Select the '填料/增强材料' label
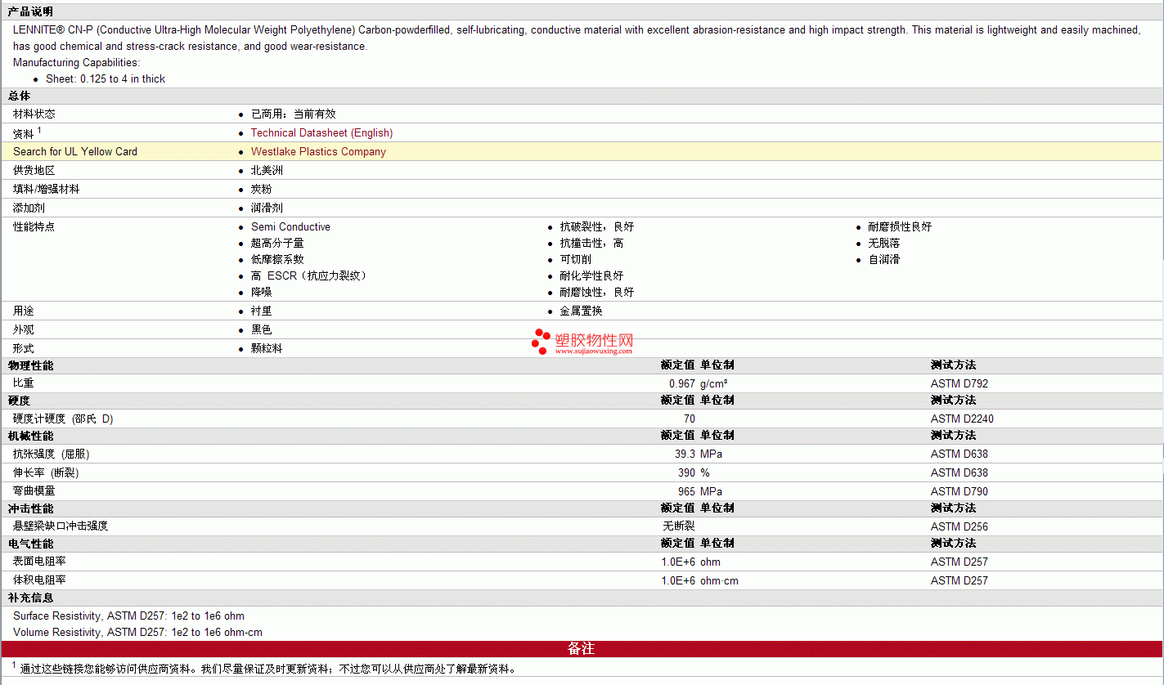 point(47,189)
